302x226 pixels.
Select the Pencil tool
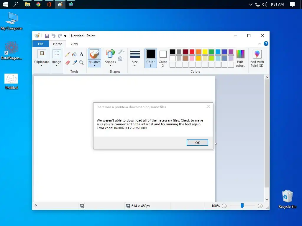pyautogui.click(x=68, y=54)
